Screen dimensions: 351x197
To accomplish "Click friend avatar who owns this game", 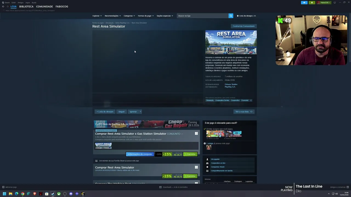I will coord(209,147).
